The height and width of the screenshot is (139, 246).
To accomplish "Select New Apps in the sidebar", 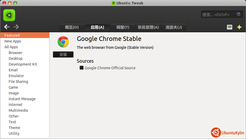I will click(13, 41).
